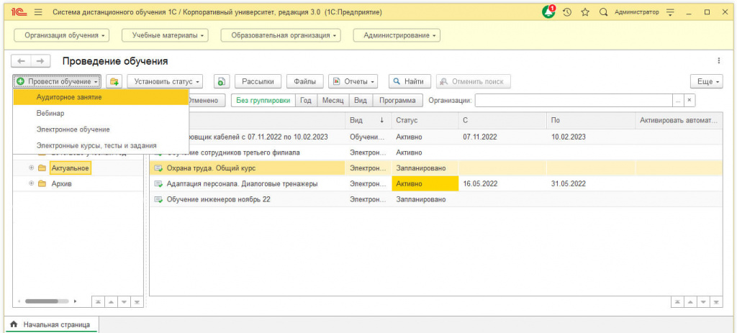Screen dimensions: 737x333
Task: Open the Отчеты dropdown
Action: pyautogui.click(x=353, y=82)
